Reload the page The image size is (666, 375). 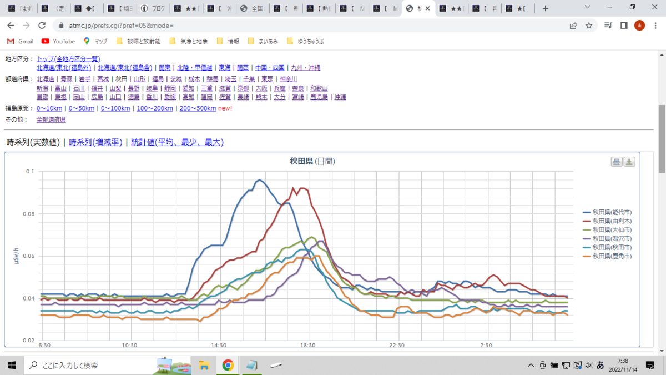click(42, 26)
